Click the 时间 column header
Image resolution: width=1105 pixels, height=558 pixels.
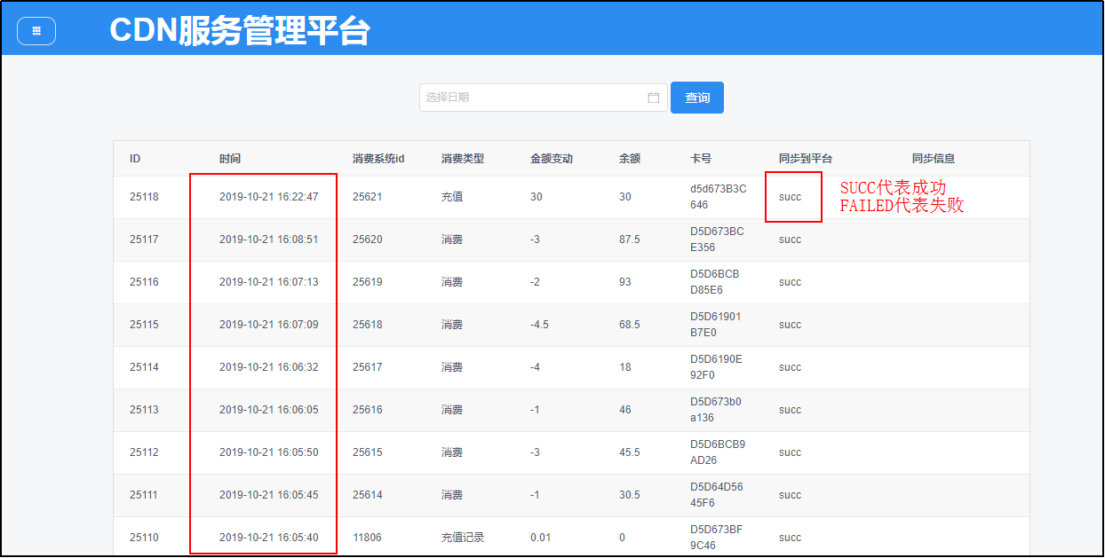230,159
